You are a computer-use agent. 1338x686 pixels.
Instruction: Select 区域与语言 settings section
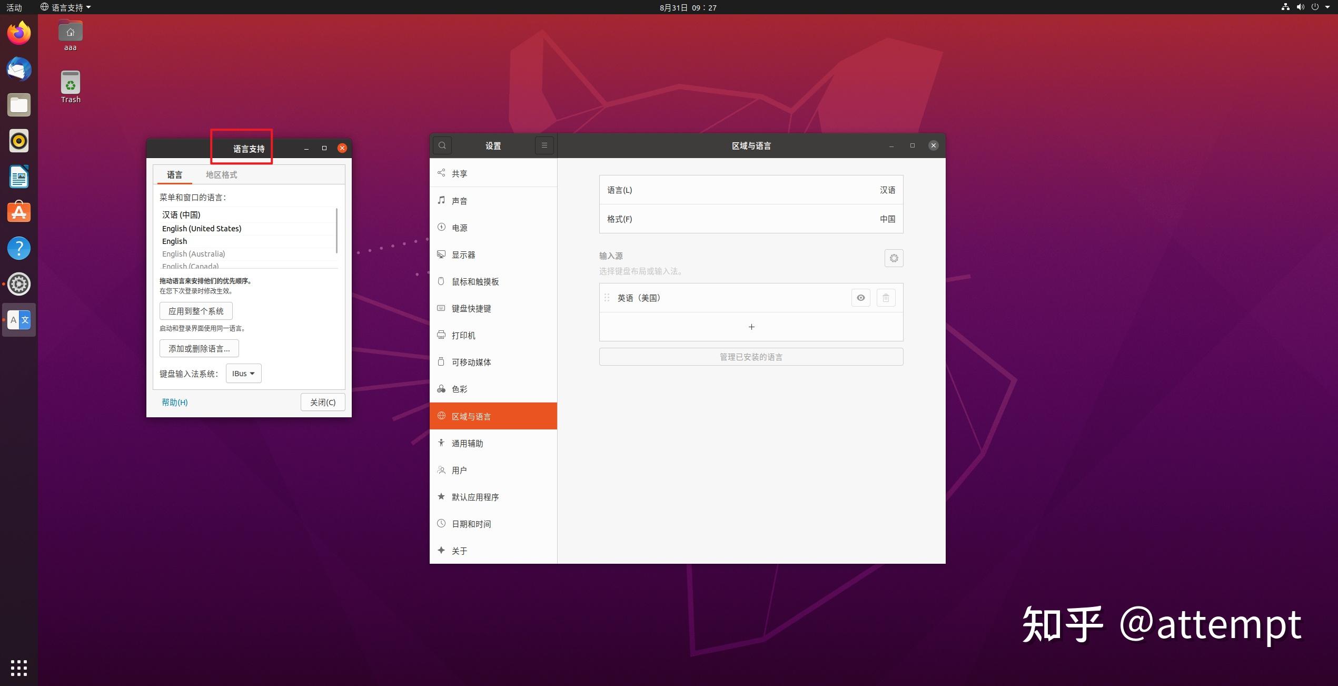pyautogui.click(x=492, y=416)
